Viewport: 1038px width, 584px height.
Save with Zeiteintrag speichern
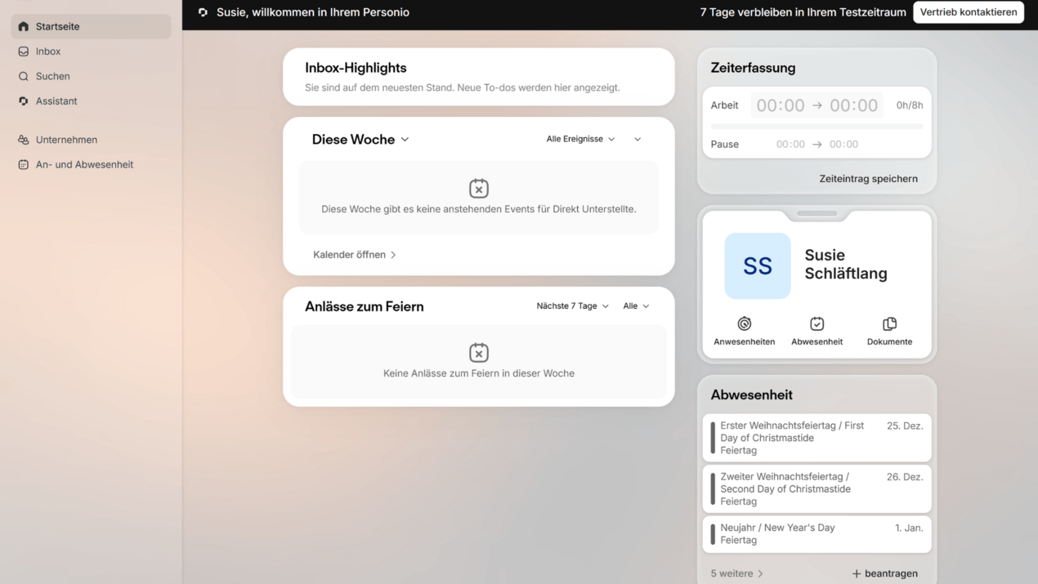(868, 178)
